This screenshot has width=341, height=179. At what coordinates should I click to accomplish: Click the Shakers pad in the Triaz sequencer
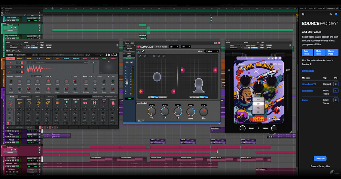coord(66,59)
